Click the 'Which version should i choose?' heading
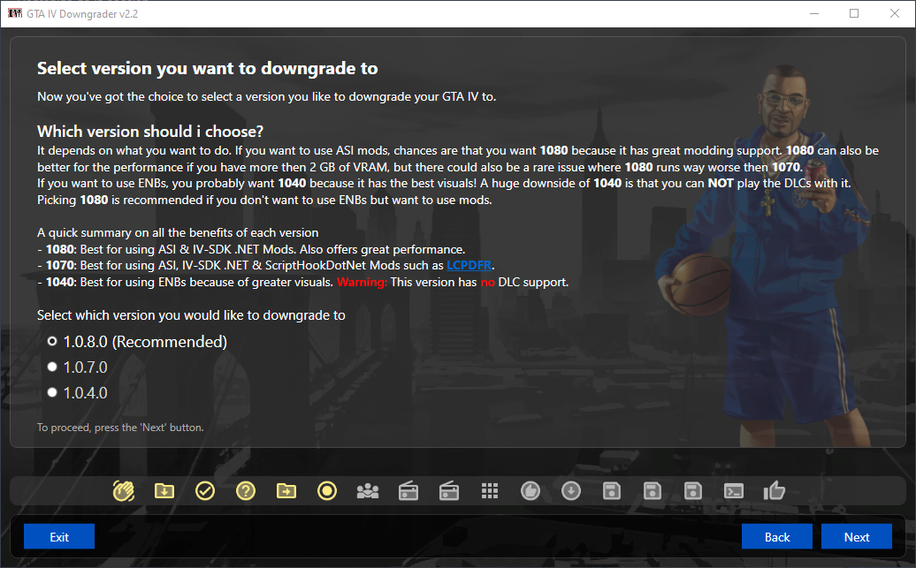Image resolution: width=916 pixels, height=568 pixels. tap(150, 132)
